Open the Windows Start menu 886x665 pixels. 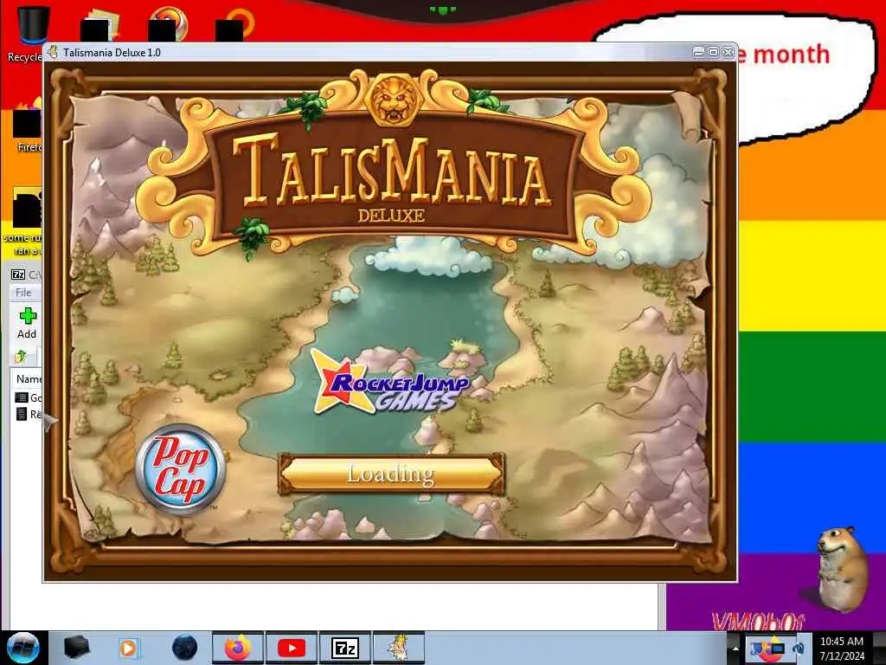point(23,648)
